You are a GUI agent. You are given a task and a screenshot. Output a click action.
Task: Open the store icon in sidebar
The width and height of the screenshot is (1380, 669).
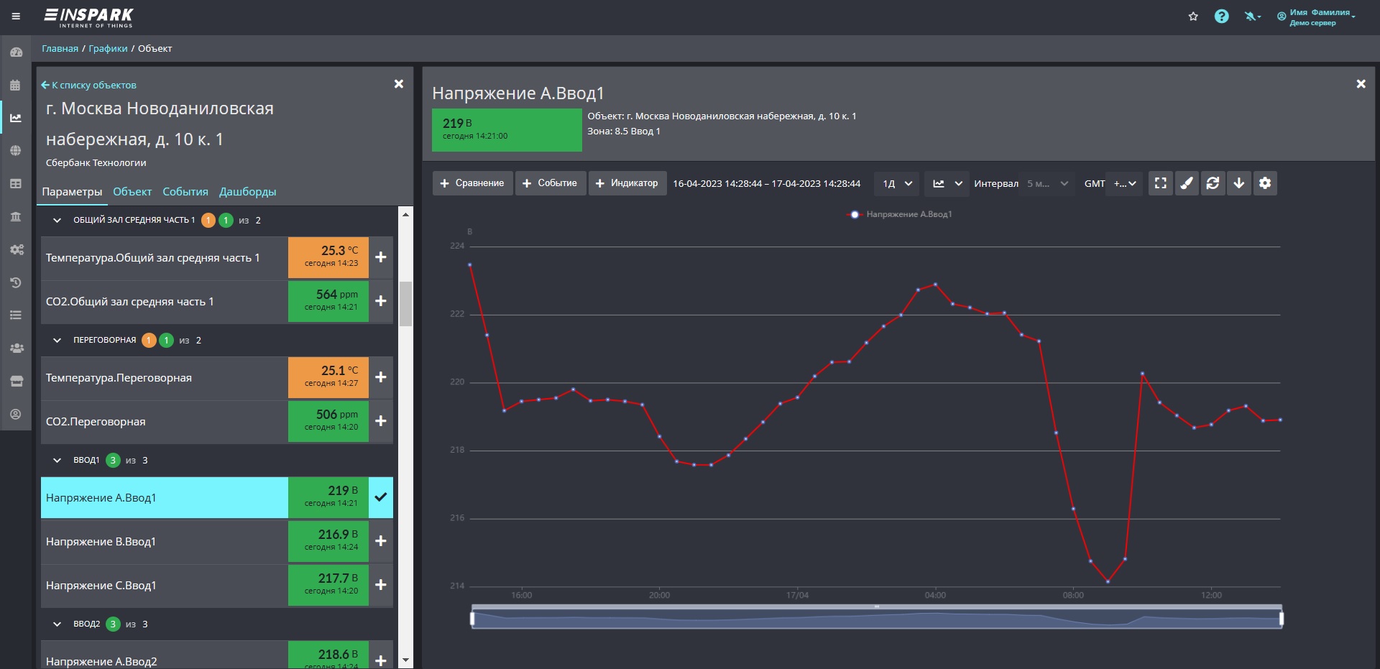pyautogui.click(x=16, y=382)
